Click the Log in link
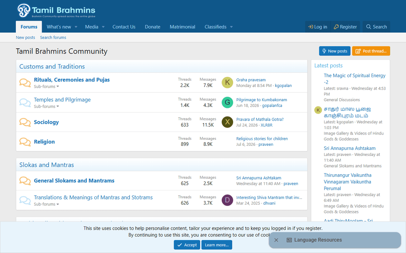406x253 pixels. click(318, 27)
